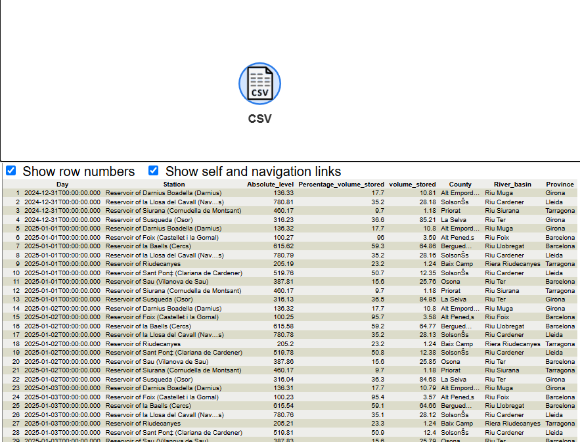Click the Station column header
Image resolution: width=580 pixels, height=442 pixels.
point(174,185)
